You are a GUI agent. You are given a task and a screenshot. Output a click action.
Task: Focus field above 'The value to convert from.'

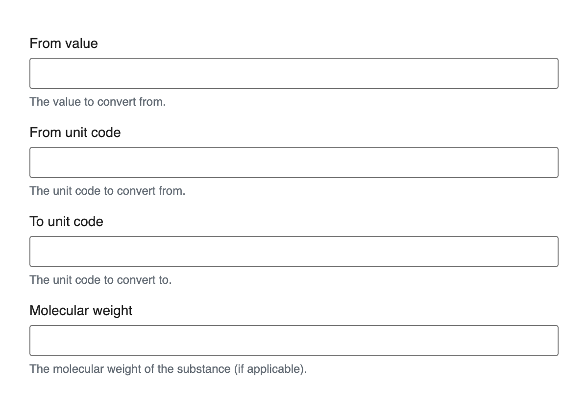click(x=294, y=73)
